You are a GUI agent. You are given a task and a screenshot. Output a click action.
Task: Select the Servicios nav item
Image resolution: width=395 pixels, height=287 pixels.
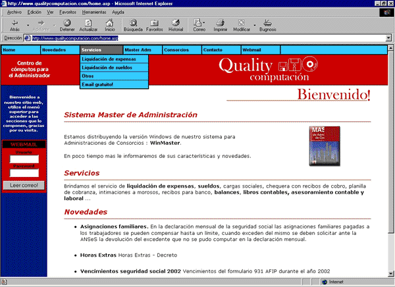[101, 50]
